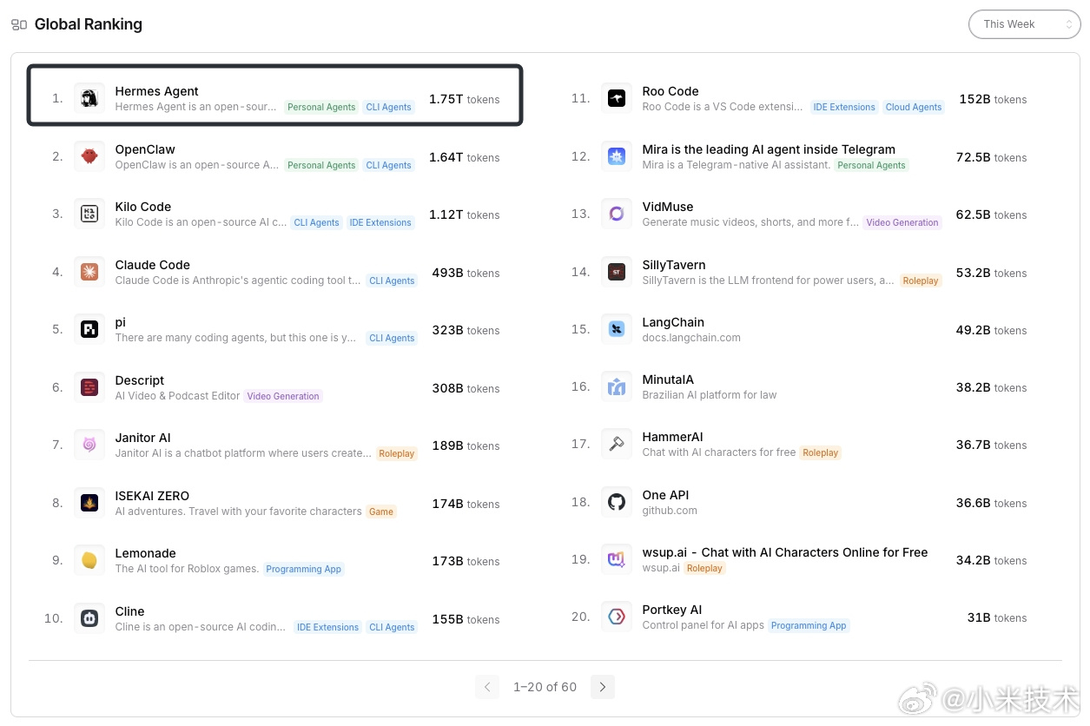The height and width of the screenshot is (726, 1090).
Task: Click Video Generation tag on VidMuse
Action: 902,222
